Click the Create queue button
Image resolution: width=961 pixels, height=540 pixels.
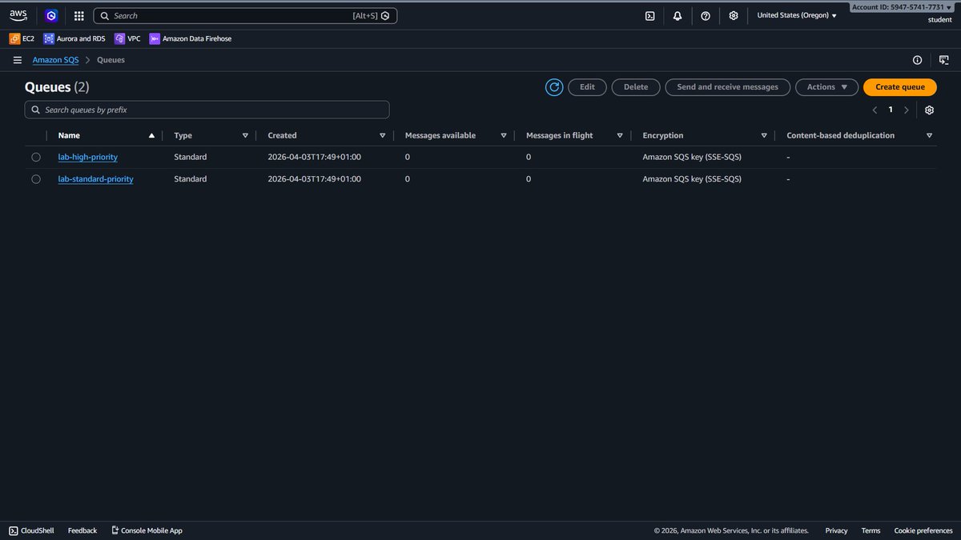coord(900,87)
